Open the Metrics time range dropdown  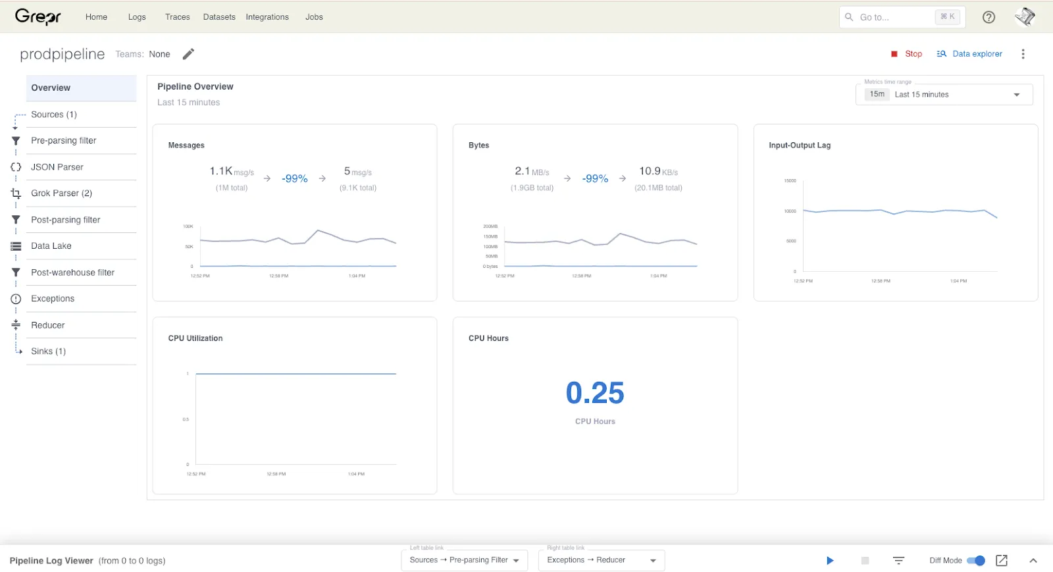(x=944, y=94)
